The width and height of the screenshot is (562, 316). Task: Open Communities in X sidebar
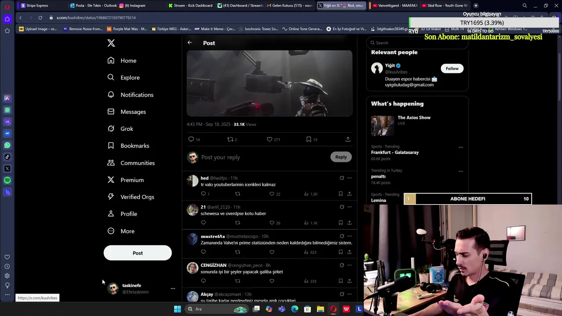[x=131, y=163]
